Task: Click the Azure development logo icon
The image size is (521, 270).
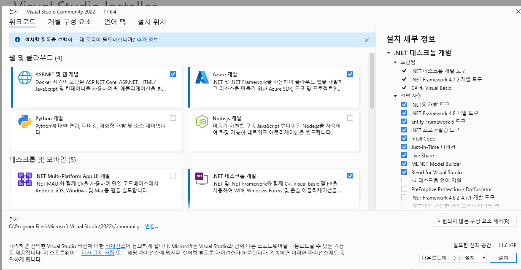Action: 202,78
